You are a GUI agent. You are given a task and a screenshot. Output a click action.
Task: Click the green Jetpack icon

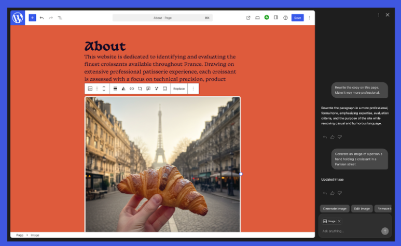(267, 18)
